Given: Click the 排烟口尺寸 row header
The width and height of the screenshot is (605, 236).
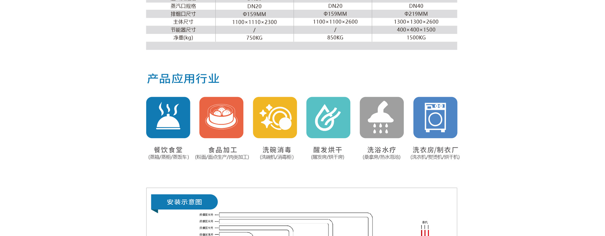Looking at the screenshot, I should tap(183, 14).
